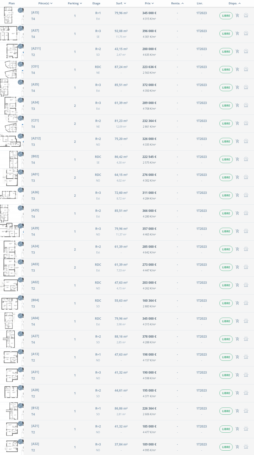Sort by the Surf. column header
This screenshot has height=455, width=254.
[x=121, y=3]
